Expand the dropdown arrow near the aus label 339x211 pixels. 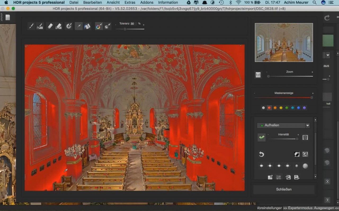tap(328, 55)
